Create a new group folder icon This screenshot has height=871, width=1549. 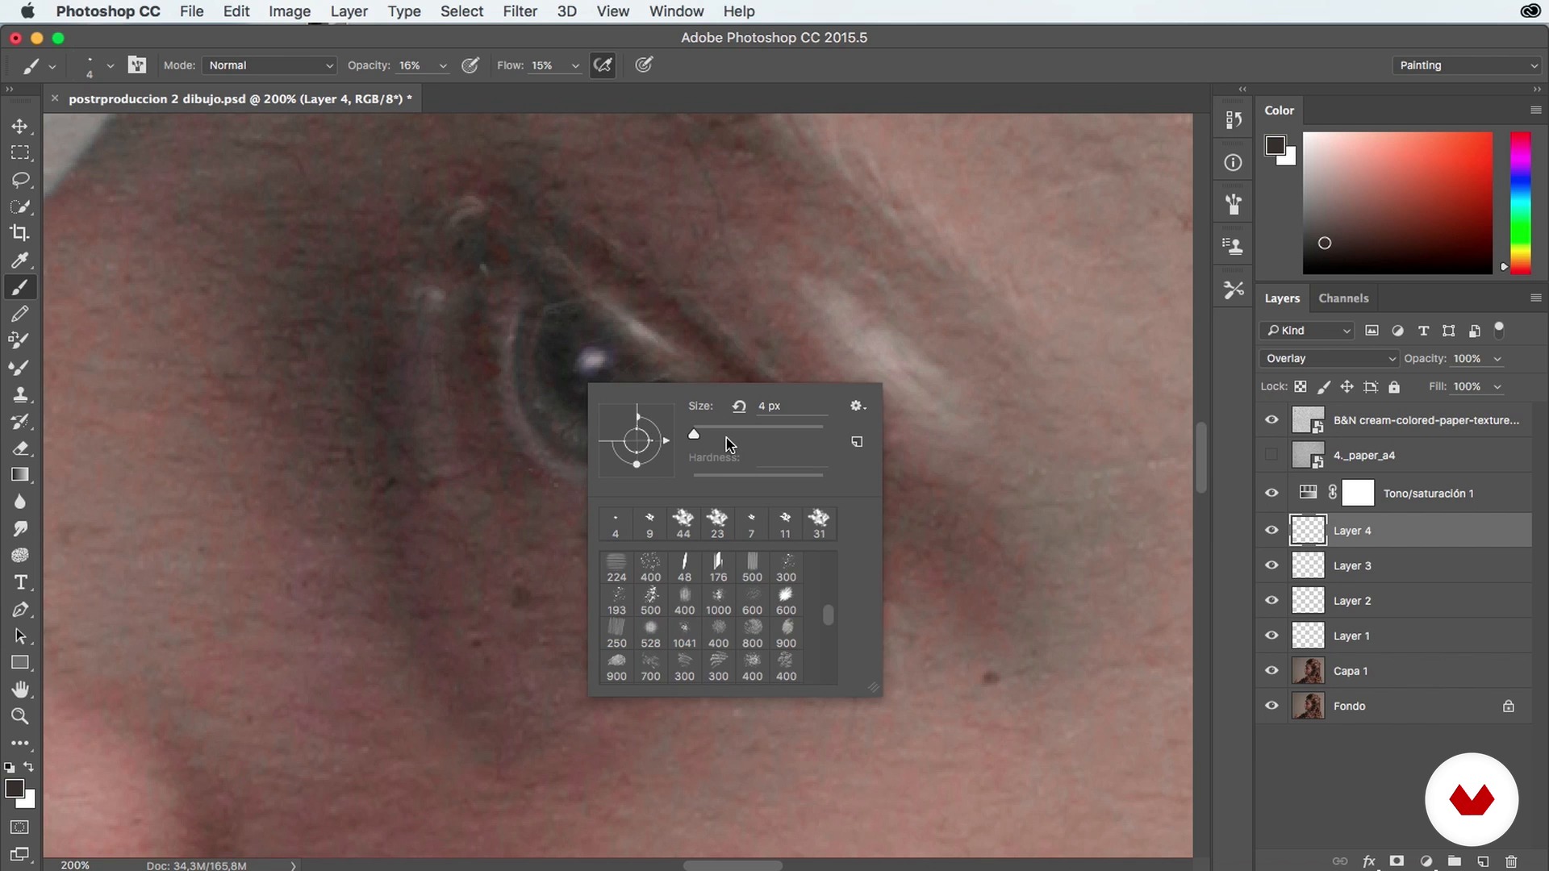1455,861
